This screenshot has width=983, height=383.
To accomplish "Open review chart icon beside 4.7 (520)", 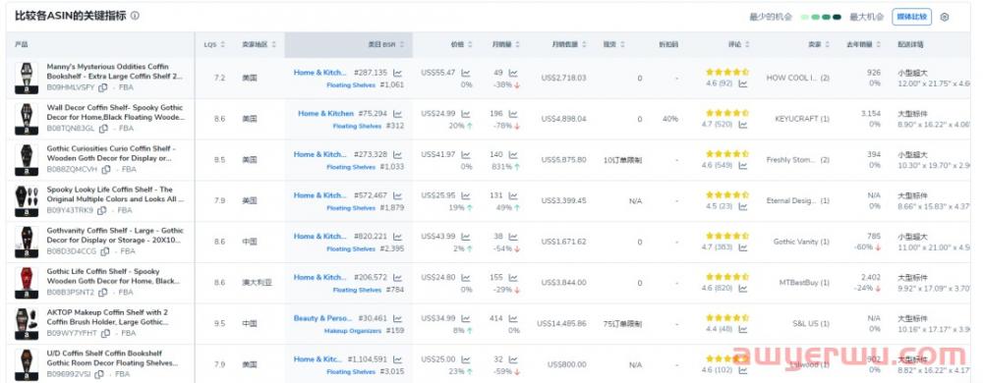I will pos(743,125).
